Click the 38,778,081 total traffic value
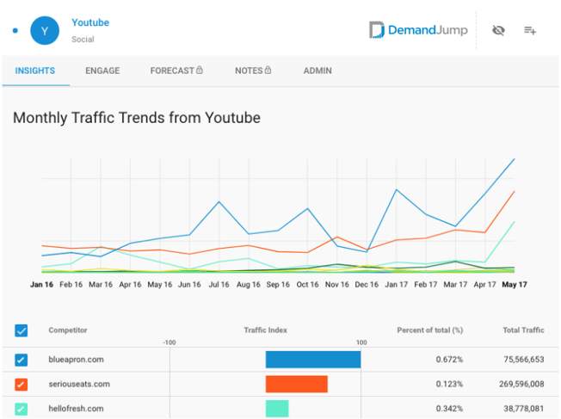The image size is (561, 419). pyautogui.click(x=524, y=409)
